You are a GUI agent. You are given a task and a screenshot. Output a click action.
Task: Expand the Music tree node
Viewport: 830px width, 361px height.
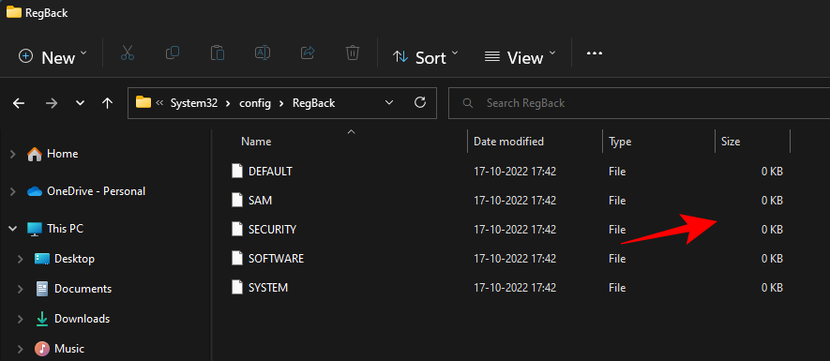coord(21,349)
